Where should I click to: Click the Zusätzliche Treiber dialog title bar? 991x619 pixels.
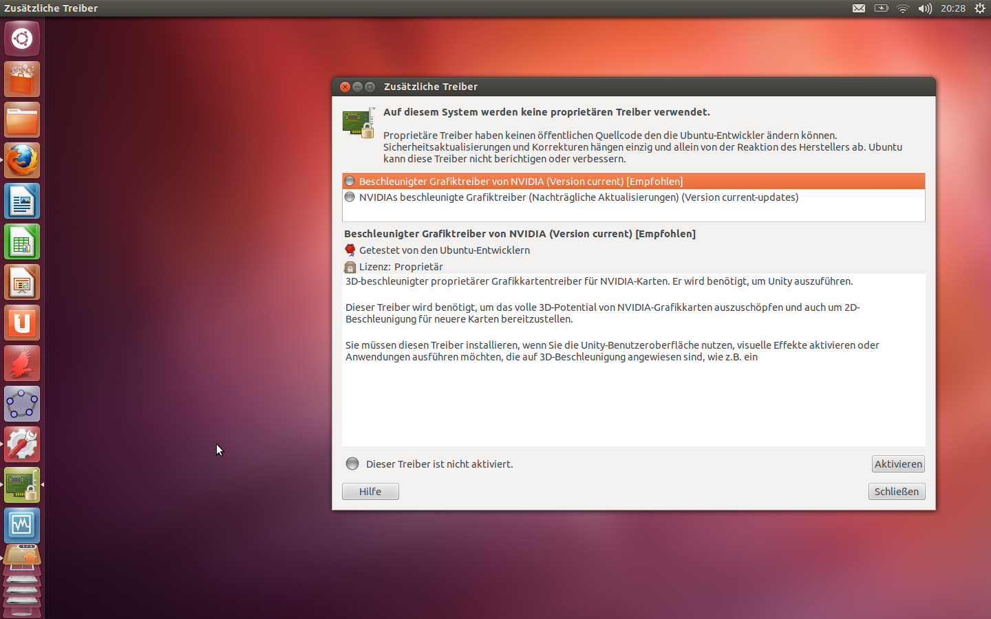634,87
